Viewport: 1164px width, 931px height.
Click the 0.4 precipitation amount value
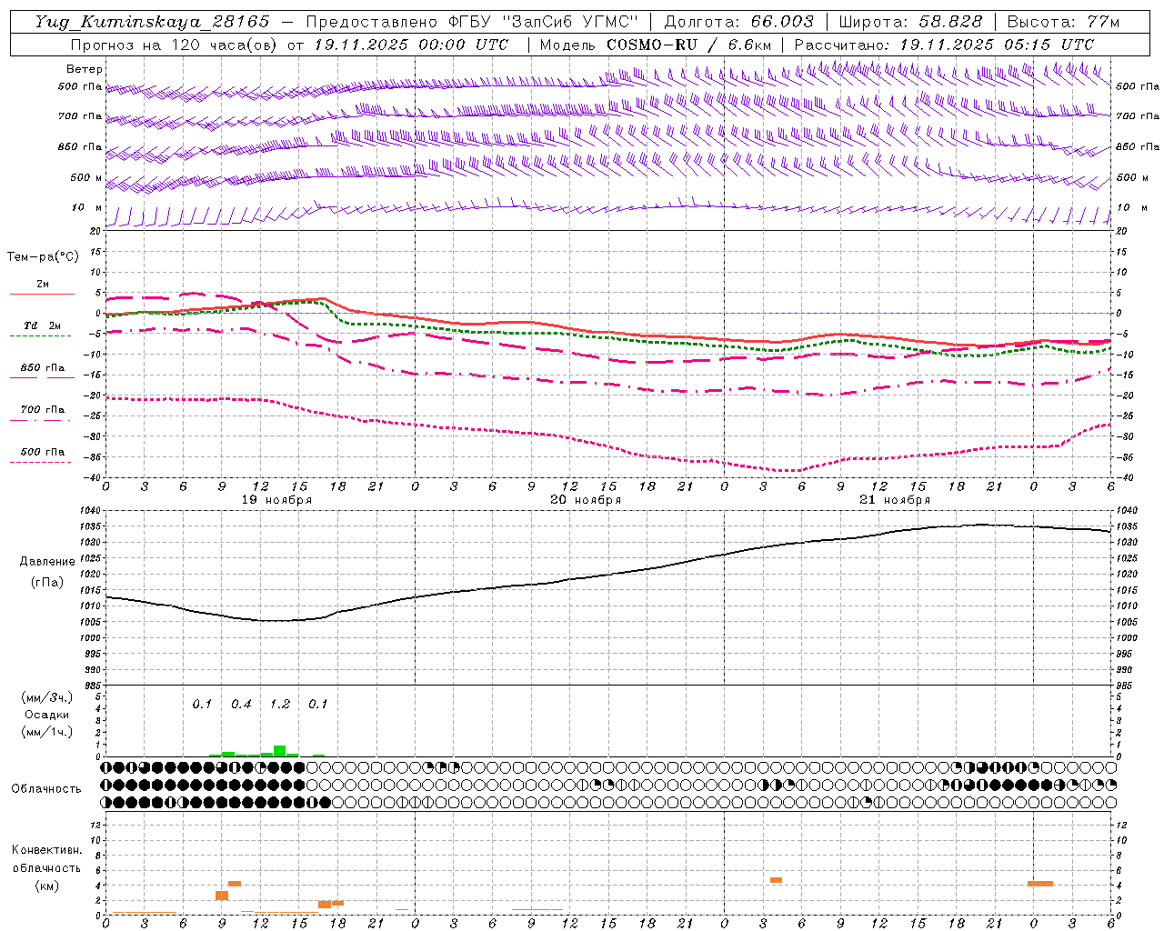tap(241, 704)
